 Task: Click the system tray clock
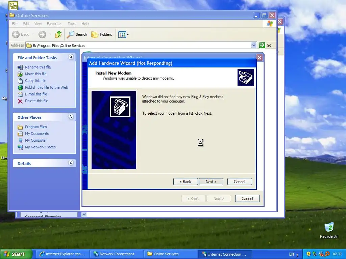pos(337,254)
